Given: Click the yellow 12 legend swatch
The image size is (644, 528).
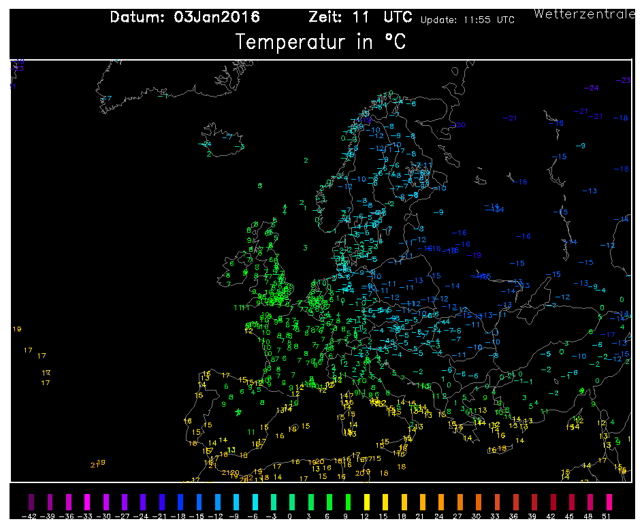Looking at the screenshot, I should coord(367,501).
